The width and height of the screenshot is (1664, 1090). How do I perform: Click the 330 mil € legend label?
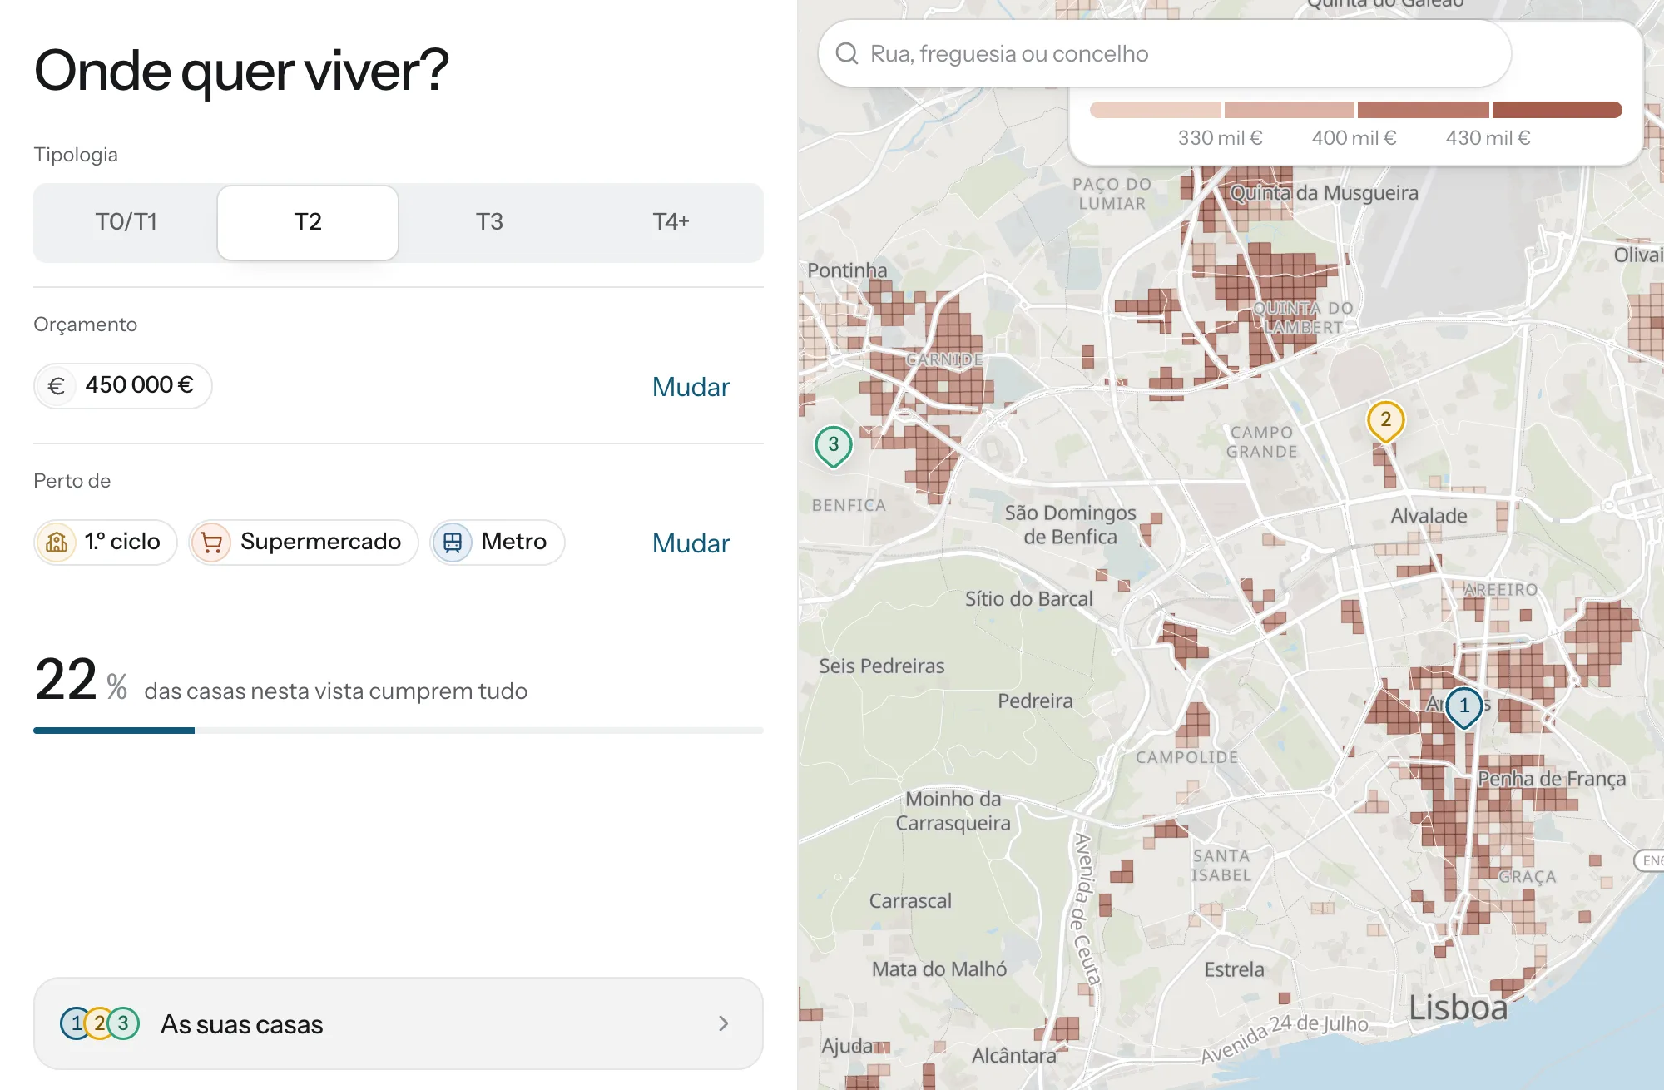coord(1220,138)
